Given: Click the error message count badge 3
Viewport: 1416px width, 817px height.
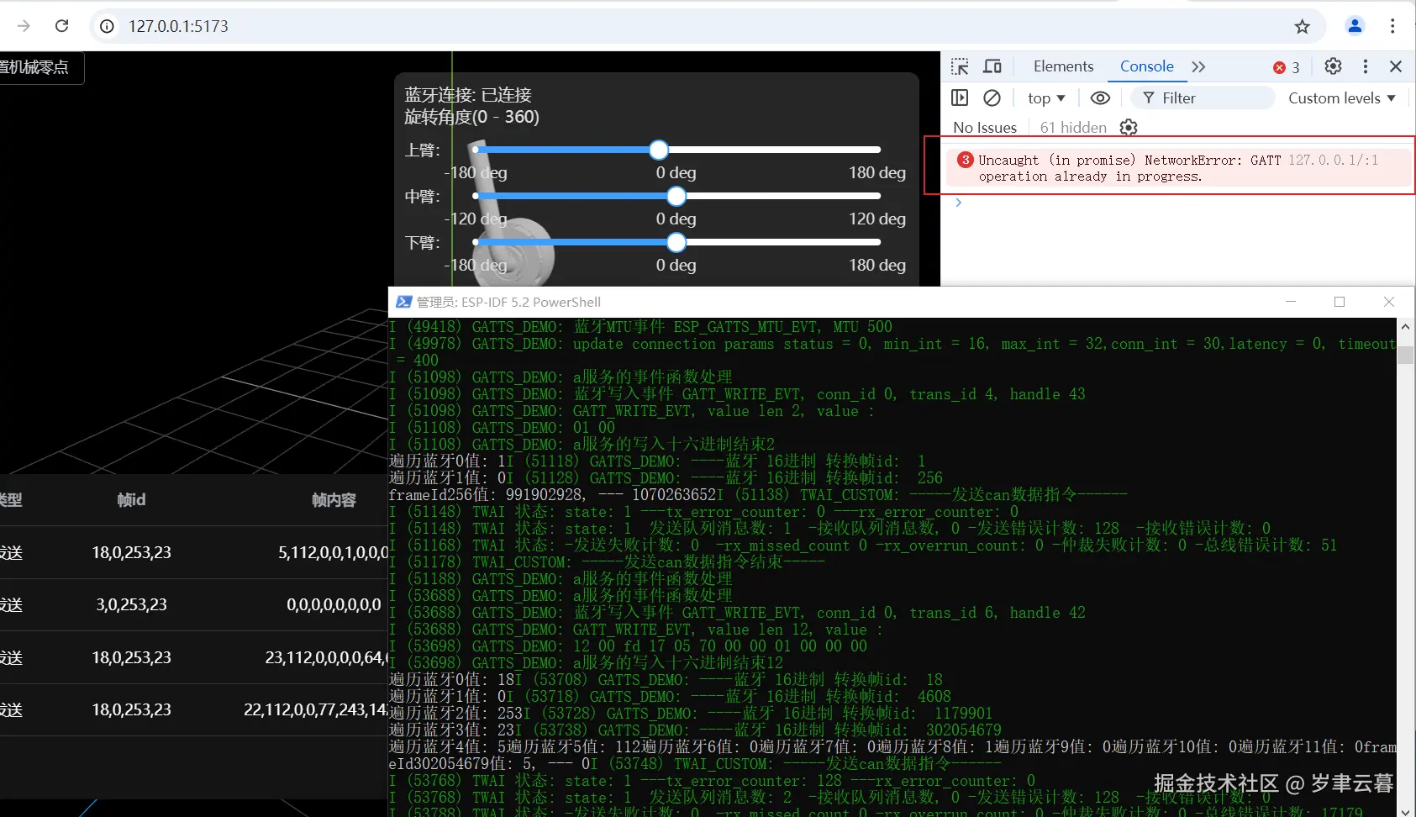Looking at the screenshot, I should click(x=966, y=160).
